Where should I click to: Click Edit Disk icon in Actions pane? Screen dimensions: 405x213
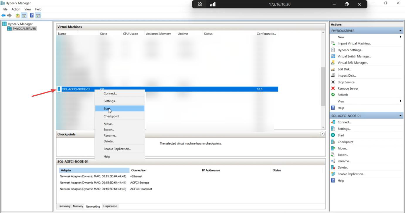(333, 69)
